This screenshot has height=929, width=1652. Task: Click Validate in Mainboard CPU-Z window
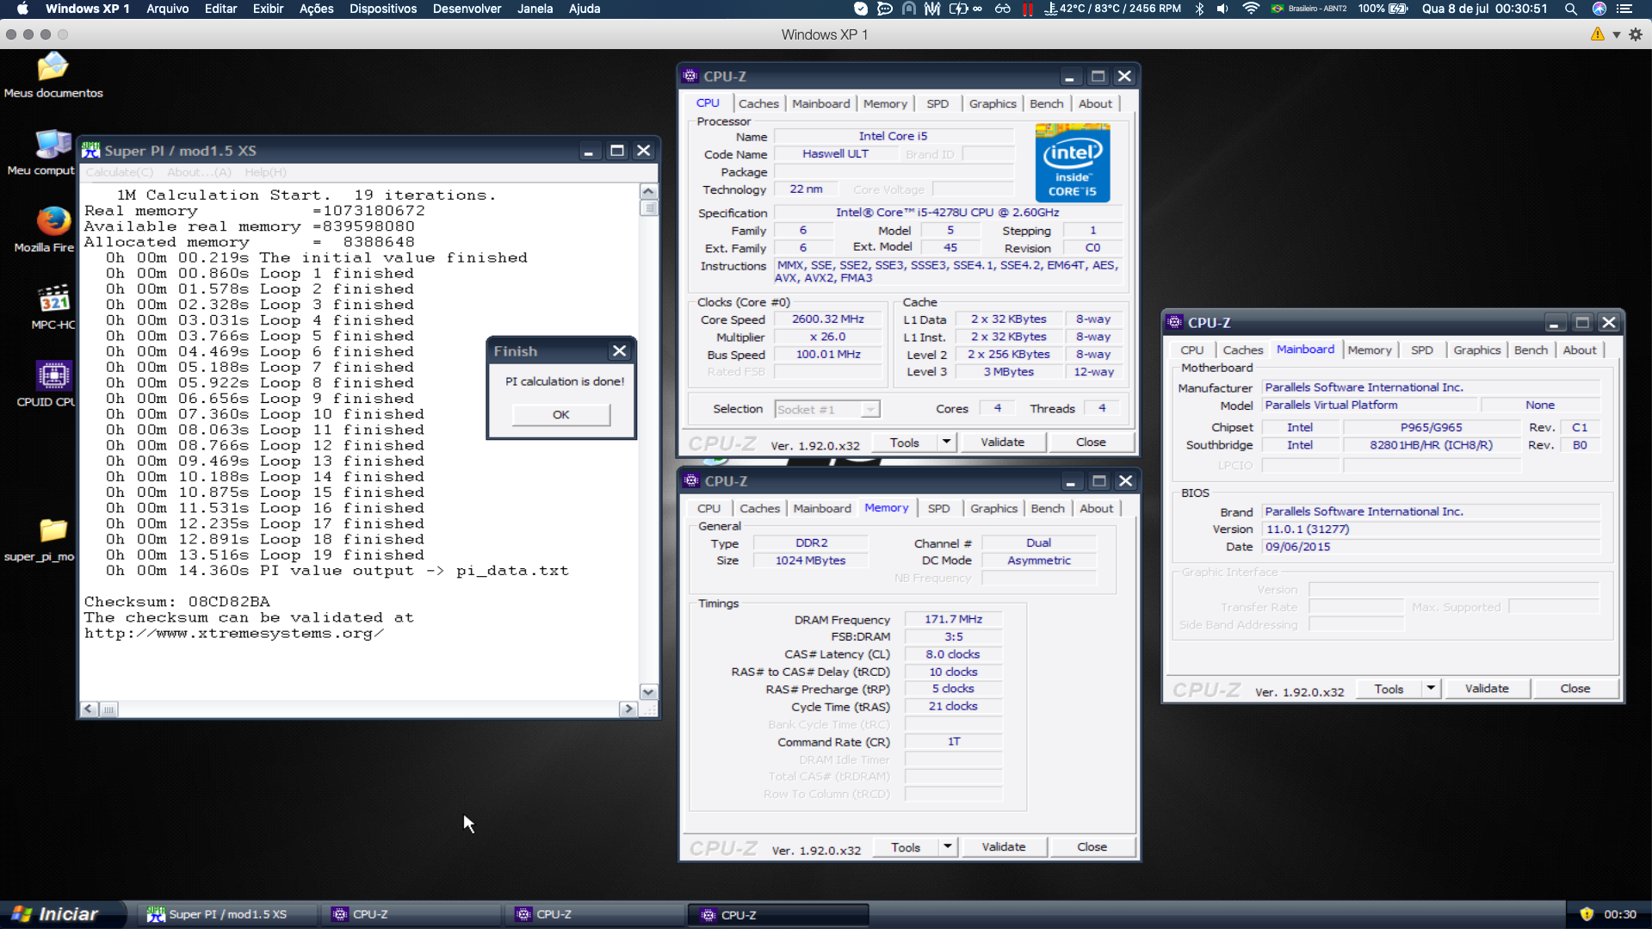(x=1487, y=689)
